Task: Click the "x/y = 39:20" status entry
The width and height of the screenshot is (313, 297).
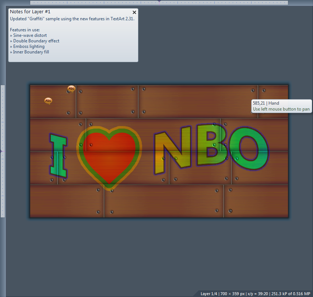Action: coord(258,294)
